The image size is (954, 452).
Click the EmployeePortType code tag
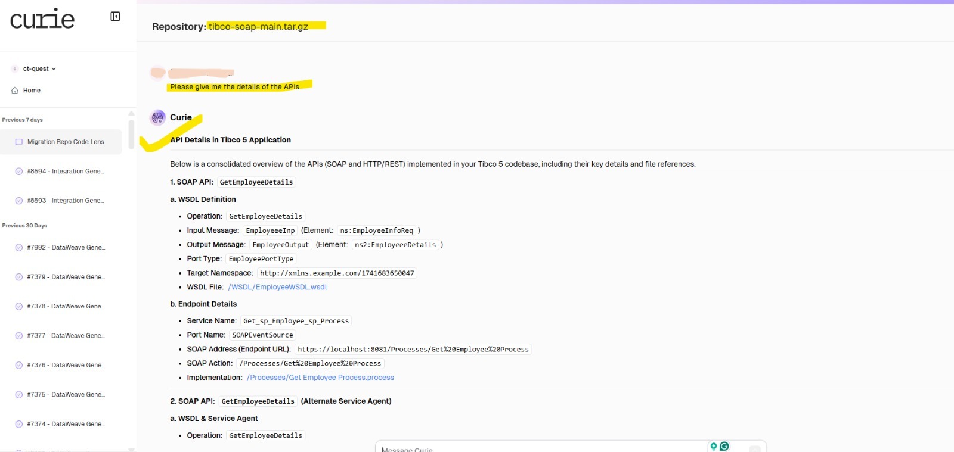coord(261,259)
